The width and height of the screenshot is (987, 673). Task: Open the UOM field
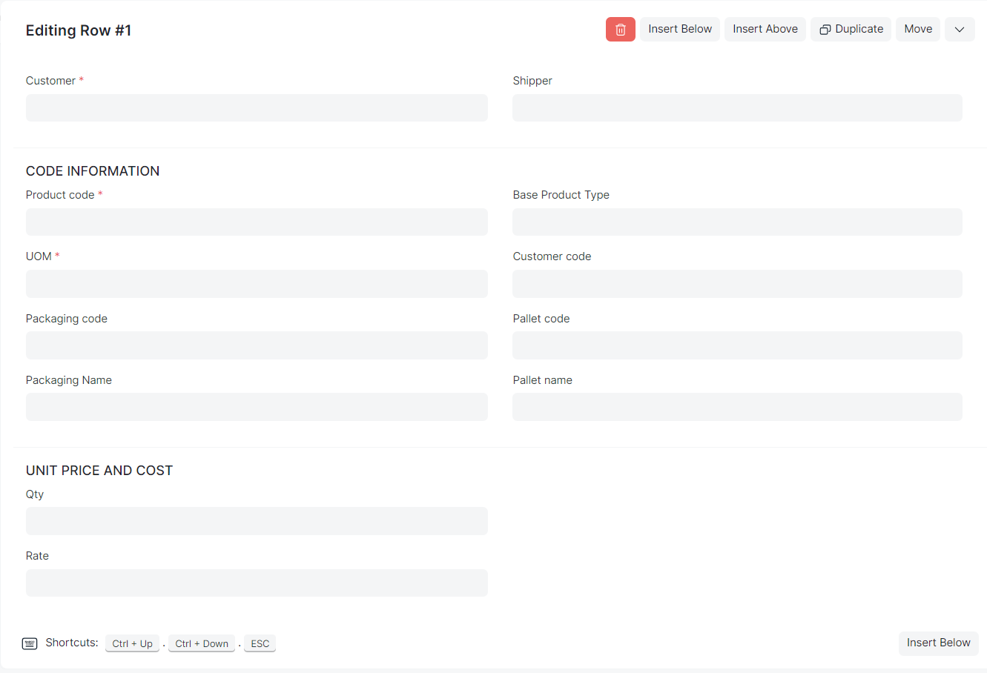[x=257, y=284]
